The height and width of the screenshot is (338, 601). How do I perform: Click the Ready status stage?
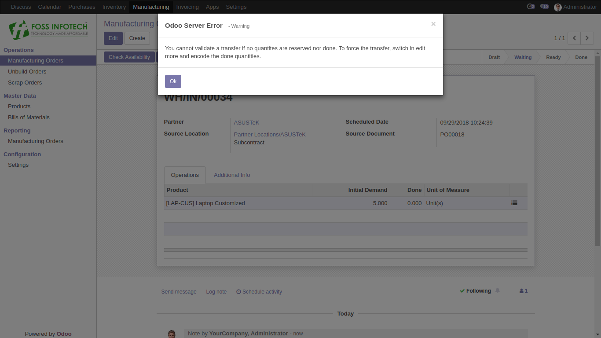point(553,57)
